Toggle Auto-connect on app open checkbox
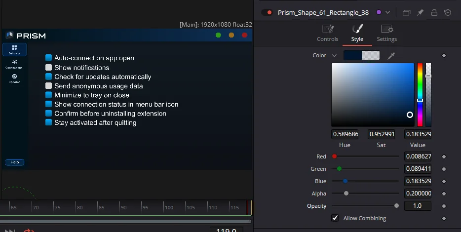This screenshot has height=232, width=461. click(x=48, y=58)
